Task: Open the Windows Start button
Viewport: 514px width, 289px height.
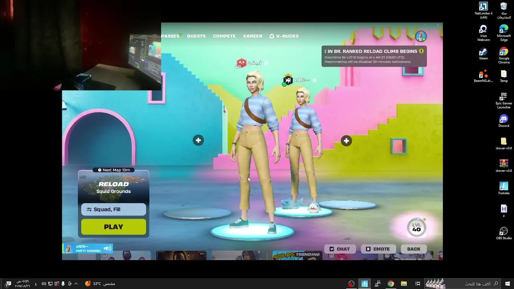Action: 508,283
